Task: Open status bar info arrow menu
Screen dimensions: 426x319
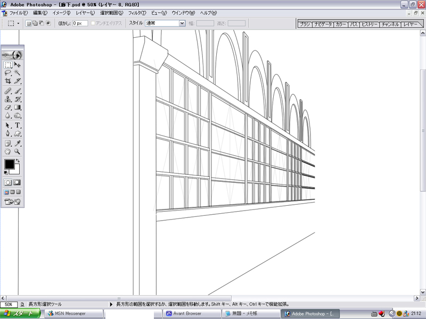Action: tap(111, 304)
